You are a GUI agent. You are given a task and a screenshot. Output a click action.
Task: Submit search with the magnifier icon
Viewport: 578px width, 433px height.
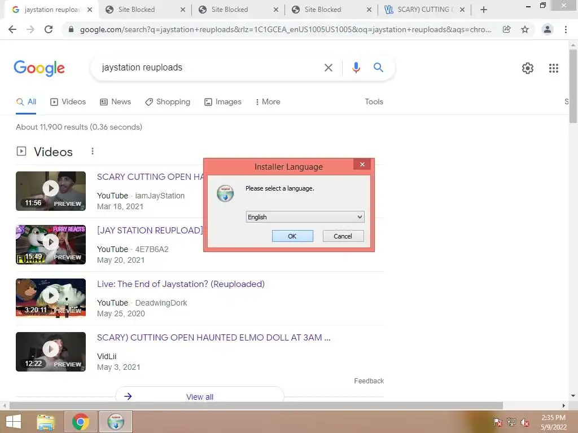(x=378, y=68)
